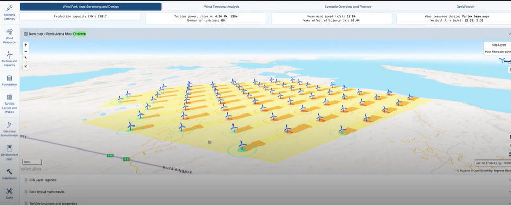Open the OptiWindow tab
Viewport: 511px width, 206px height.
coord(465,6)
